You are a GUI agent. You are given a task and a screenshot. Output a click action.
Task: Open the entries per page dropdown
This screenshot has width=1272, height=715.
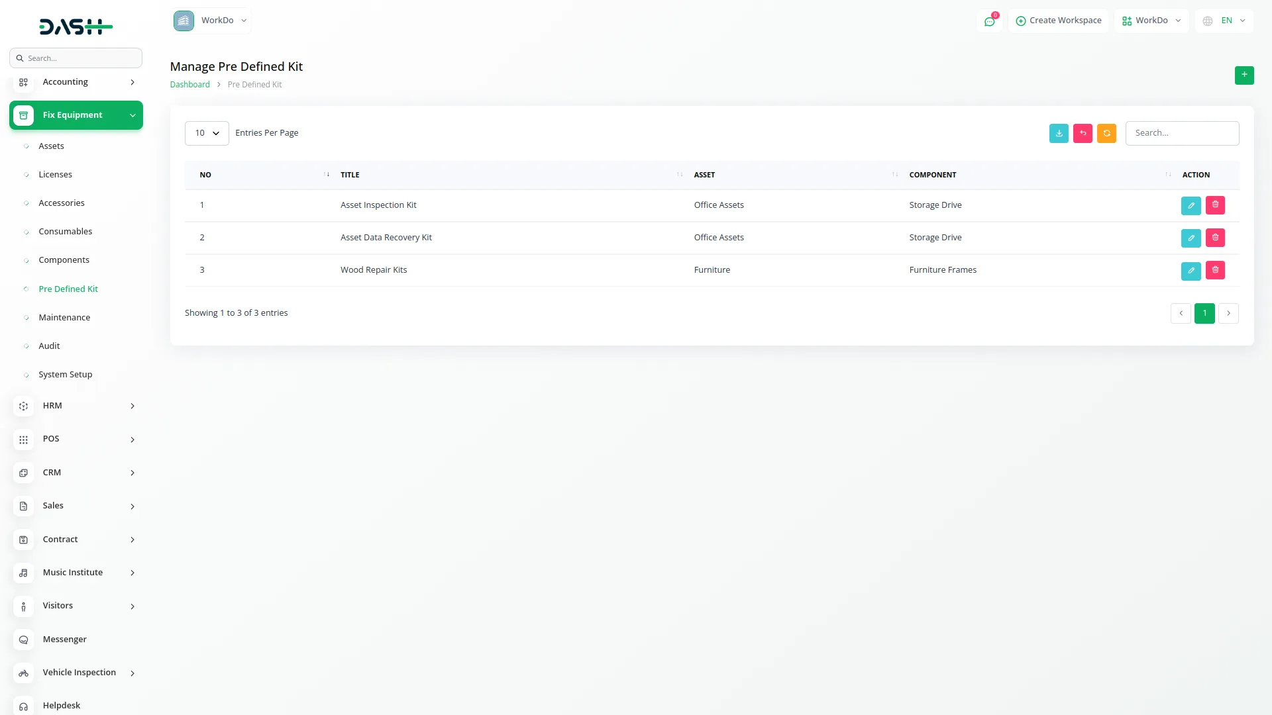point(206,133)
